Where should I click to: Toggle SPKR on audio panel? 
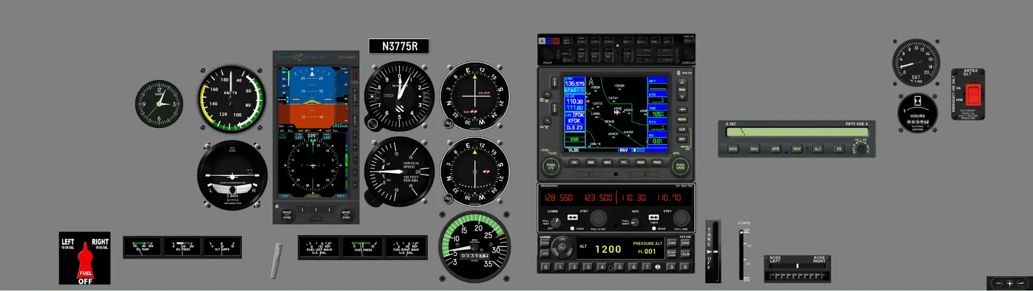point(644,50)
